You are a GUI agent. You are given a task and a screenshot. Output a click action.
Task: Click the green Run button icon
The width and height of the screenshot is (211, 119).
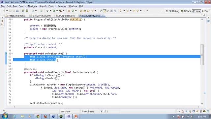click(x=54, y=11)
